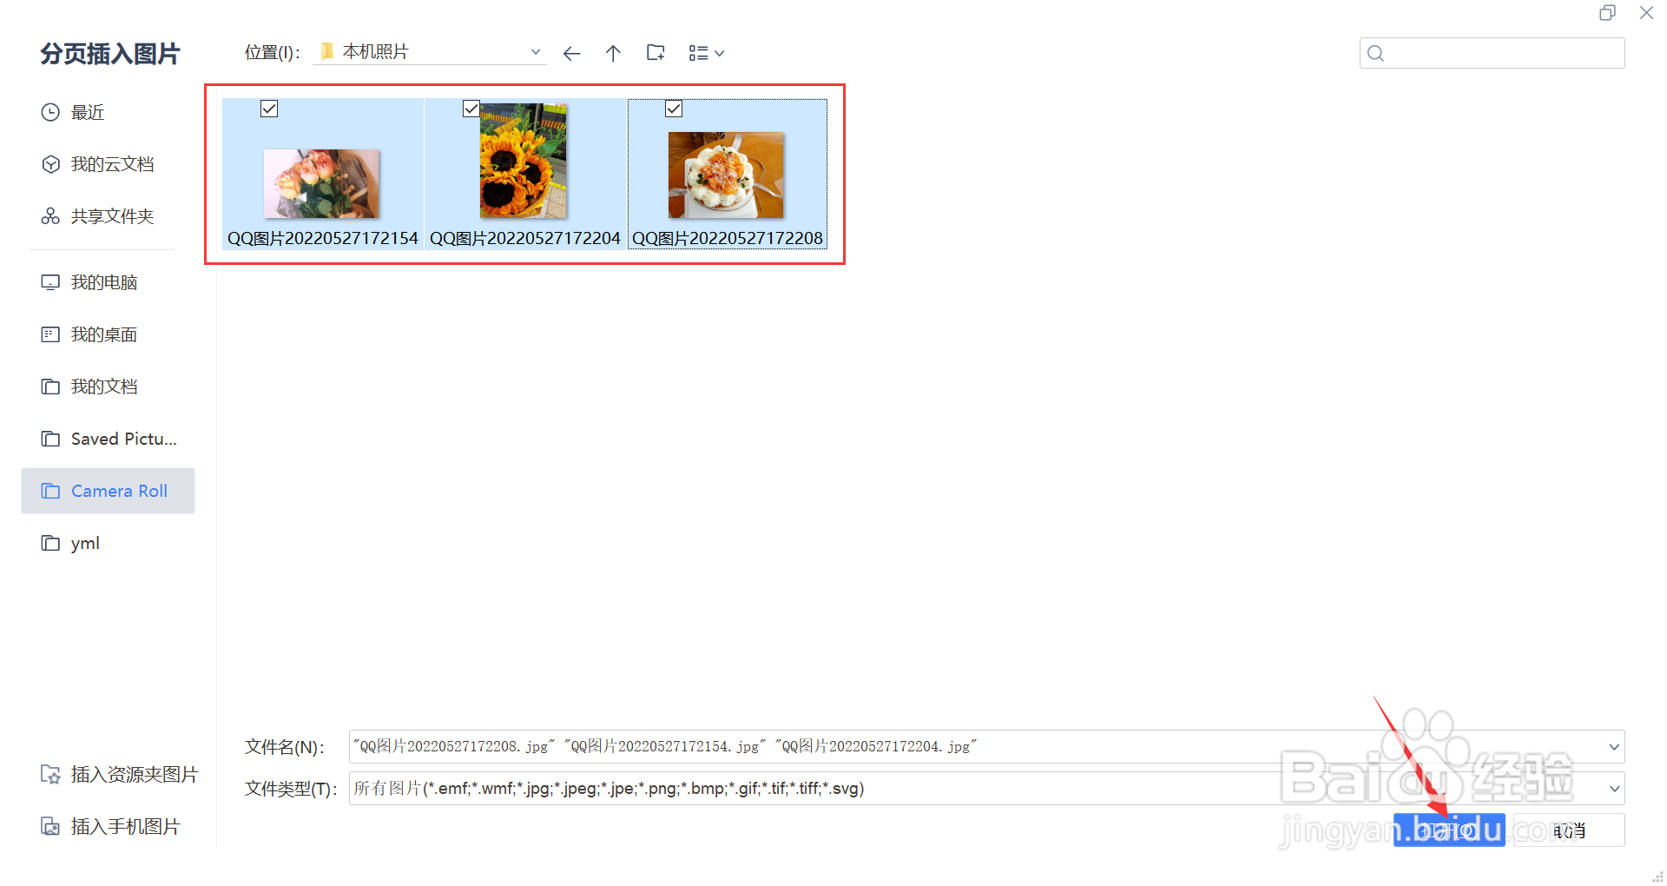Click the yml folder icon
Image resolution: width=1667 pixels, height=886 pixels.
pos(50,543)
